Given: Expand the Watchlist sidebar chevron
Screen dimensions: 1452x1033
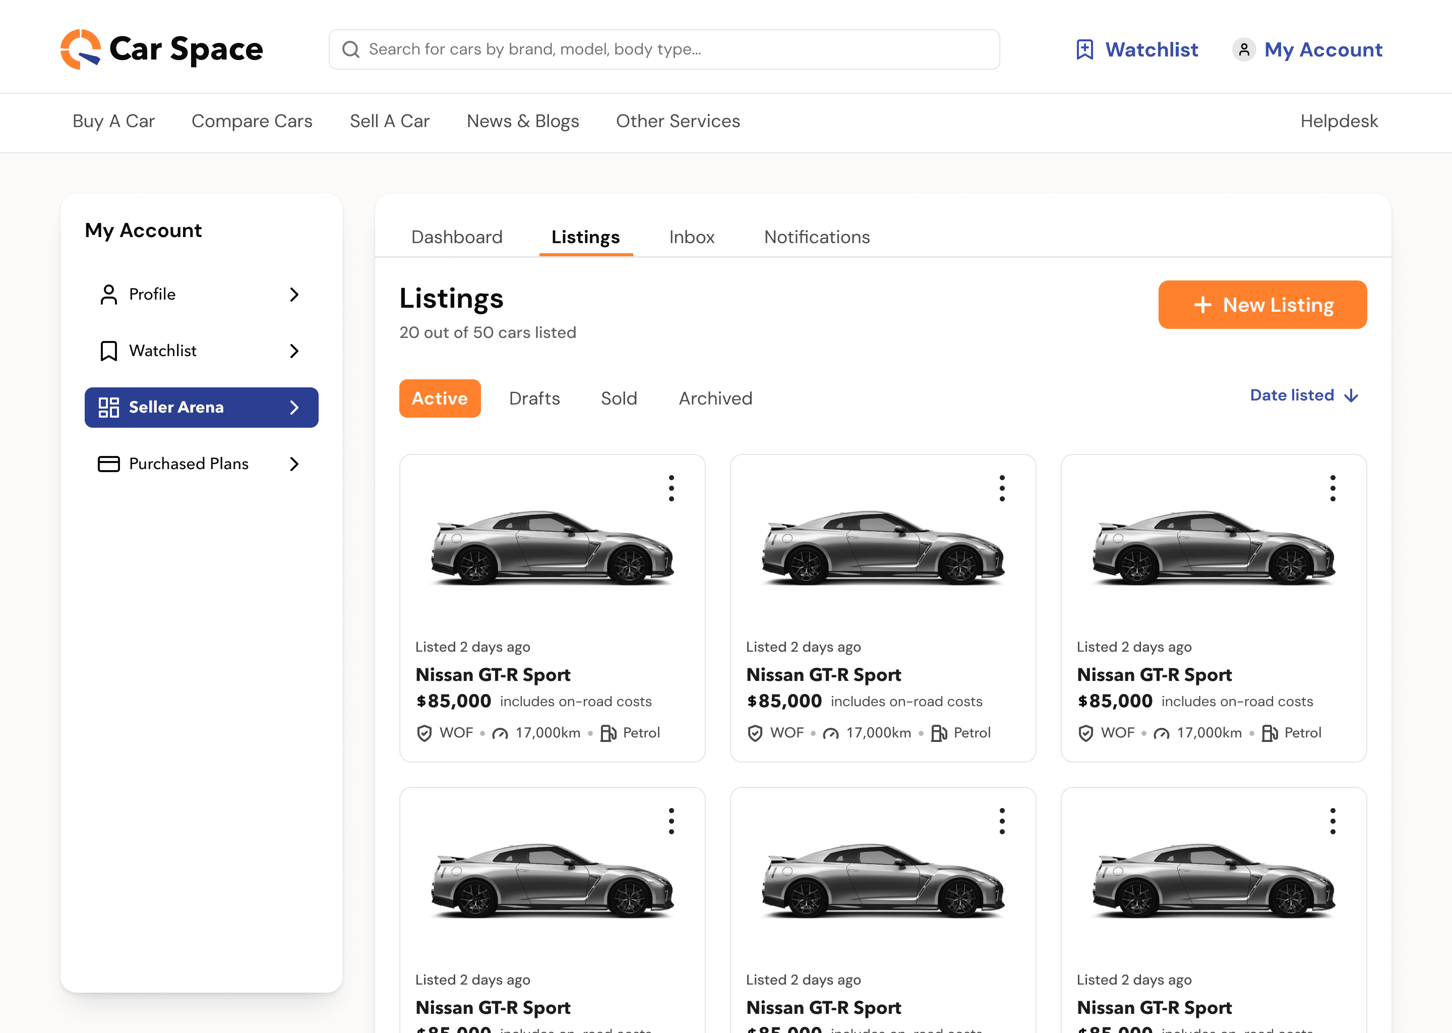Looking at the screenshot, I should (x=294, y=351).
